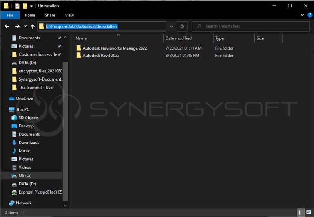Go back with the Back arrow

(7, 26)
